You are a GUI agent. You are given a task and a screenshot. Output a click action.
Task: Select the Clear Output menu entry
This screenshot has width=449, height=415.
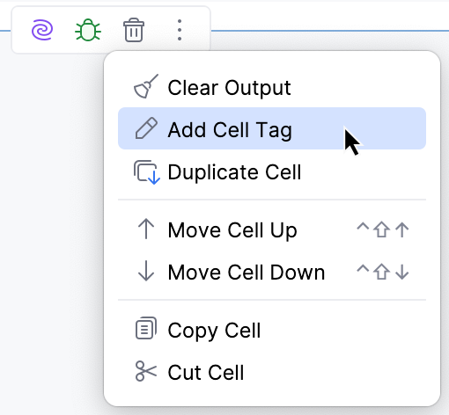[272, 87]
